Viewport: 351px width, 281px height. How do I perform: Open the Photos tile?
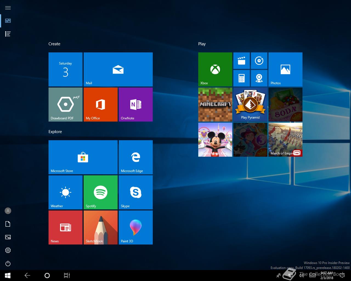[285, 69]
